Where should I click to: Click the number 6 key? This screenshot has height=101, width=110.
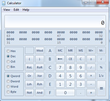coord(81,76)
